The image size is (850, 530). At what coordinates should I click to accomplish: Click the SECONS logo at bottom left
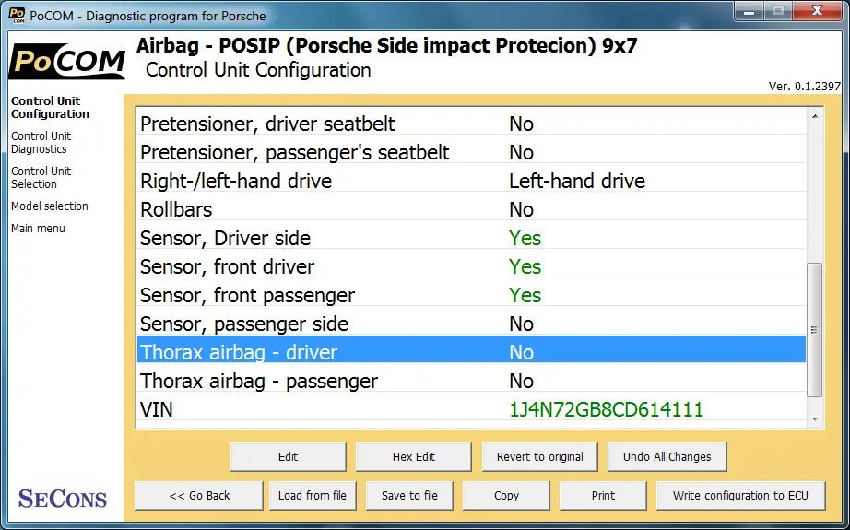[x=63, y=499]
